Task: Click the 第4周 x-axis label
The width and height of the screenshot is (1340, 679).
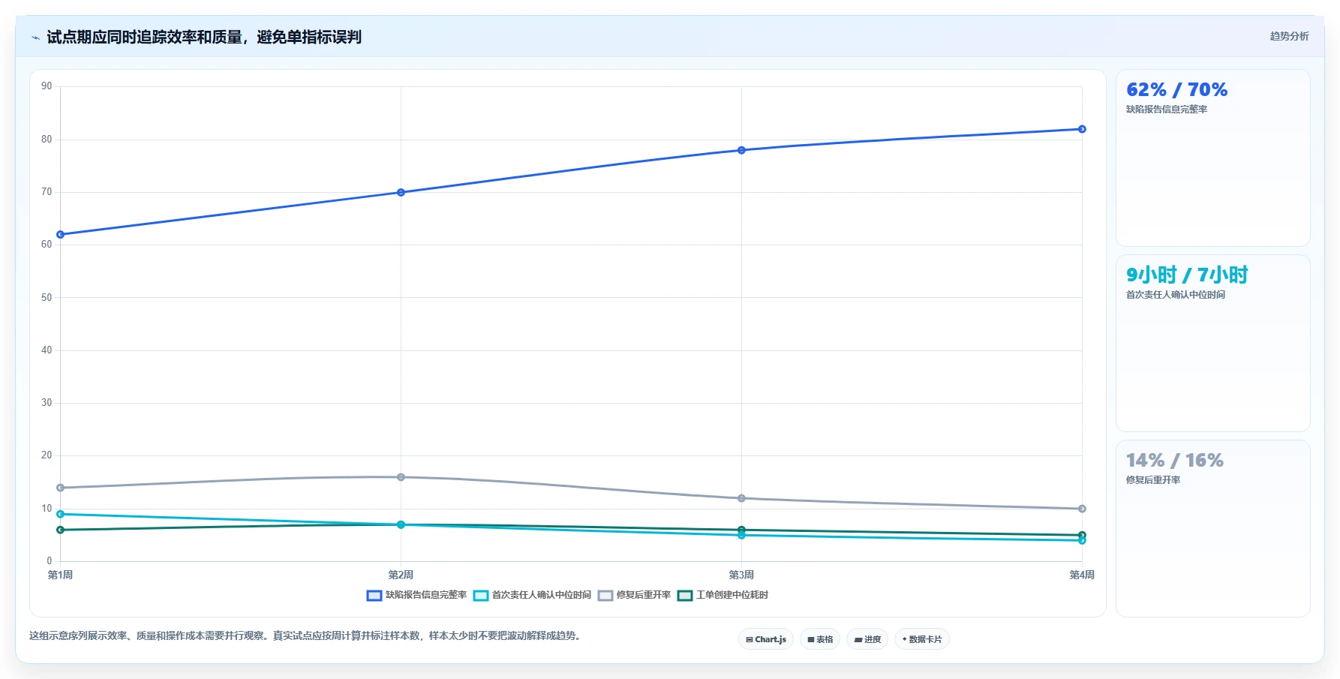Action: tap(1082, 575)
